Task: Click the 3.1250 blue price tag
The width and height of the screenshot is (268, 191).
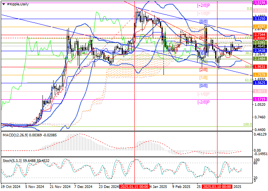Action: point(260,18)
